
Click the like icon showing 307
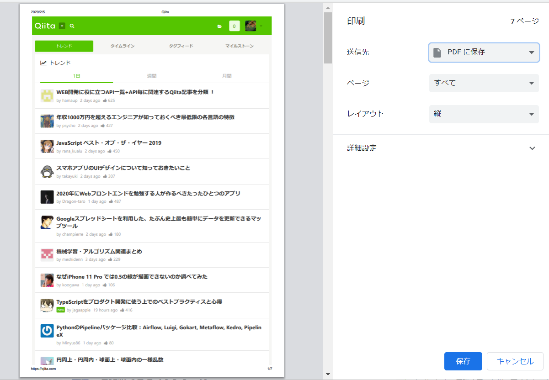click(x=105, y=176)
